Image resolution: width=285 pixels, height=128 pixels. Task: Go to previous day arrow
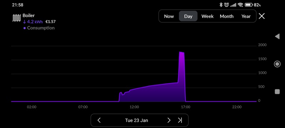tap(99, 120)
